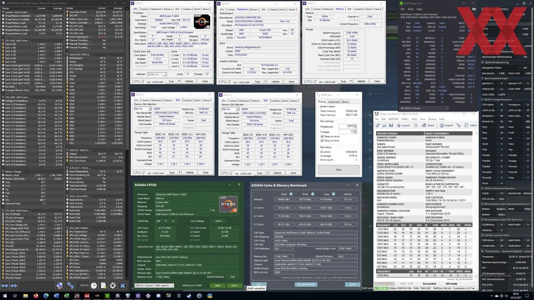The image size is (534, 300).
Task: Click Thaiphoon Burner Export toolbar icon
Action: 403,125
